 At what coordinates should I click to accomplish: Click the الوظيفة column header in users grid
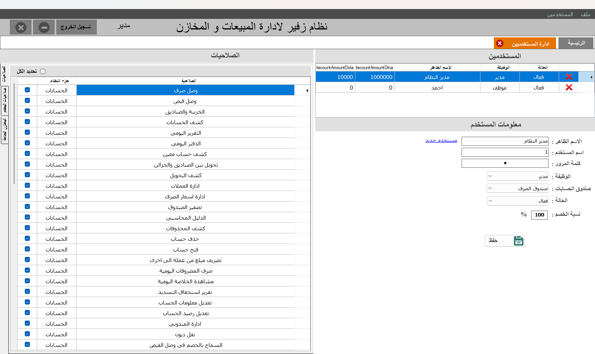[500, 68]
